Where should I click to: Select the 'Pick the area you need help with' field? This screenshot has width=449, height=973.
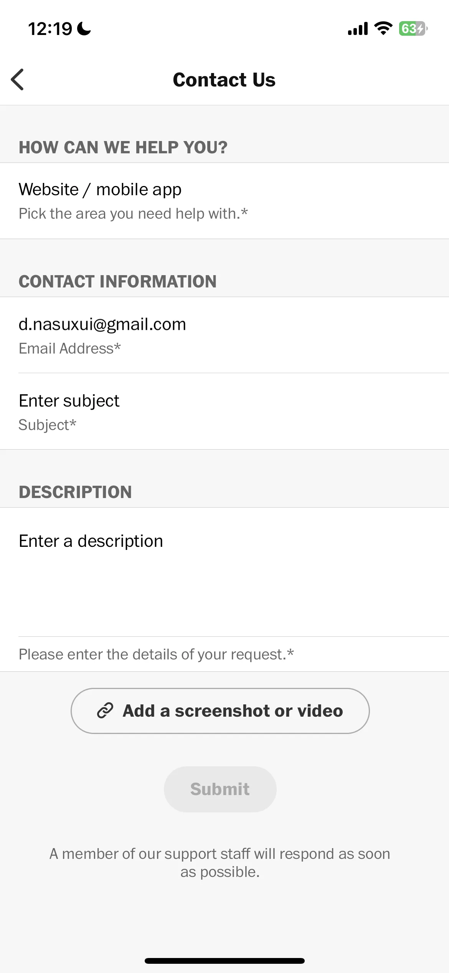(133, 214)
